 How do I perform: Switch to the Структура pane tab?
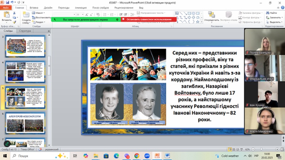coord(25,31)
